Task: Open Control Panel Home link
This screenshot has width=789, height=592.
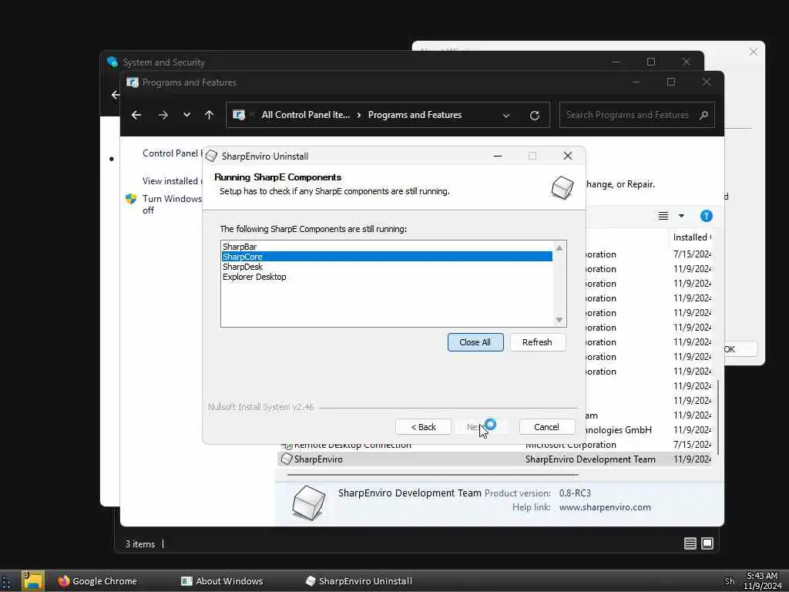Action: point(172,153)
